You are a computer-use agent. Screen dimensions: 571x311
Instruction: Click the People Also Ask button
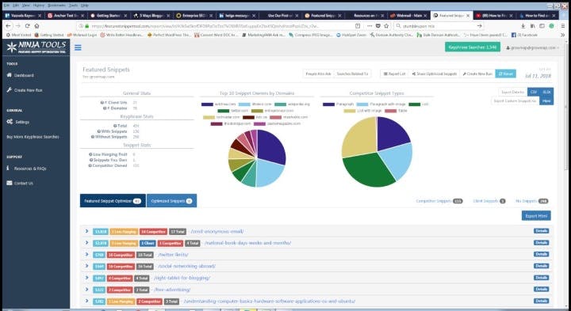pos(318,74)
